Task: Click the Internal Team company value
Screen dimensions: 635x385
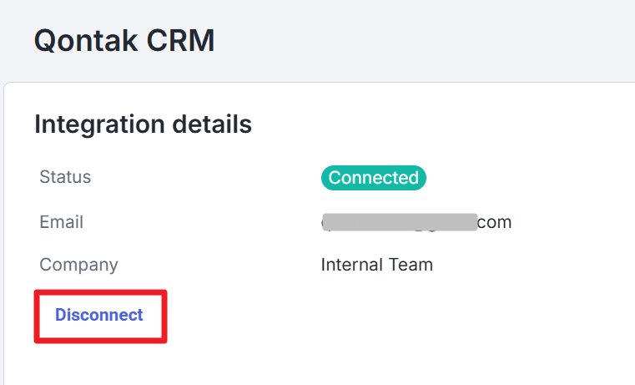Action: 376,265
